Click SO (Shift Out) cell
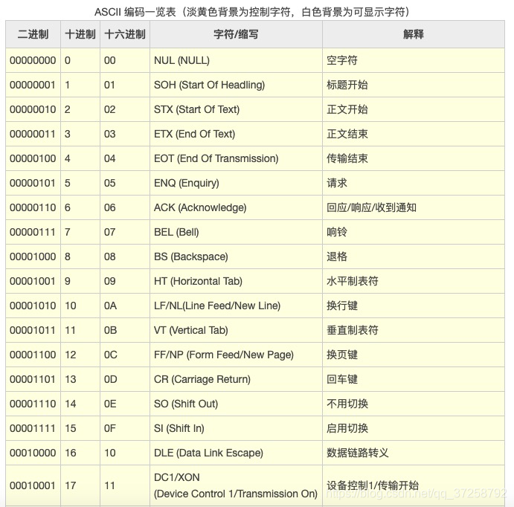The height and width of the screenshot is (507, 514). click(x=236, y=404)
